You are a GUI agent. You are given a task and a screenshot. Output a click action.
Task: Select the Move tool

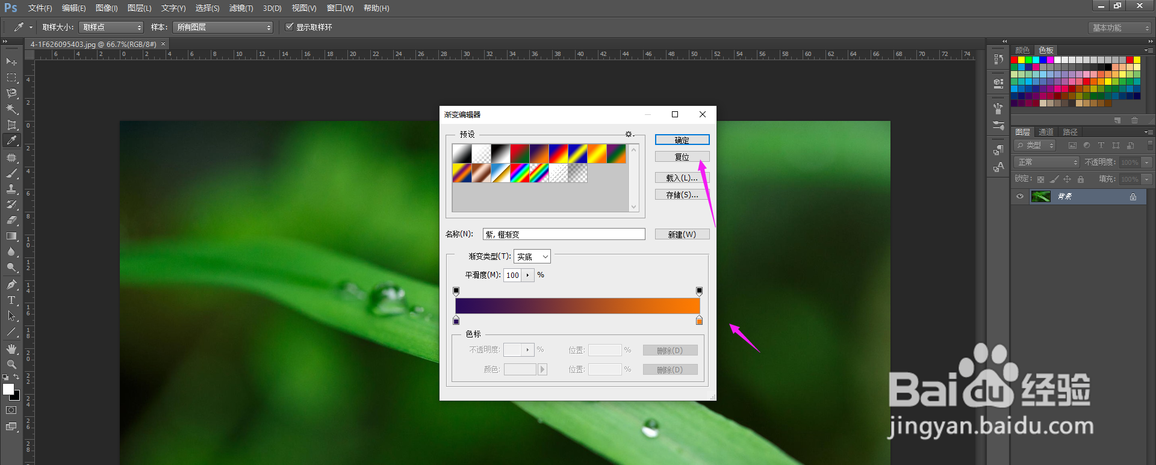click(x=11, y=61)
